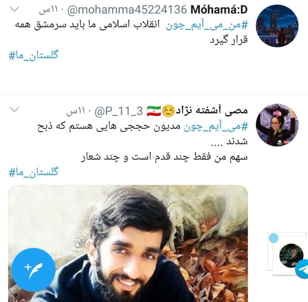Expand options chevron on @P_11_3's tweet

[14, 109]
